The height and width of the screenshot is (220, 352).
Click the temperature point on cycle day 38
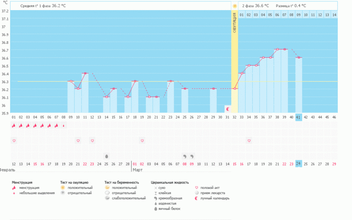click(x=277, y=49)
